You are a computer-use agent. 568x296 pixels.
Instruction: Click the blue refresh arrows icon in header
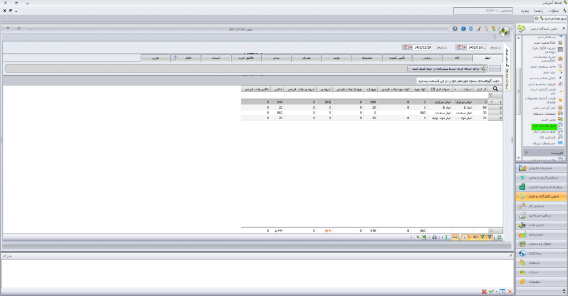(471, 29)
